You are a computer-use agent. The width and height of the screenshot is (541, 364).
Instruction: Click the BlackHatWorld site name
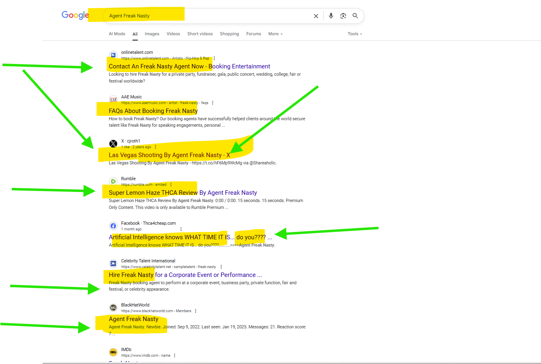pos(135,305)
